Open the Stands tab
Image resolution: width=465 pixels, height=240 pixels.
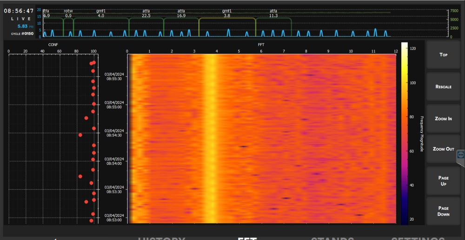(332, 238)
